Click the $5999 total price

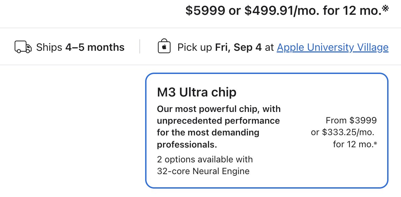click(x=205, y=11)
